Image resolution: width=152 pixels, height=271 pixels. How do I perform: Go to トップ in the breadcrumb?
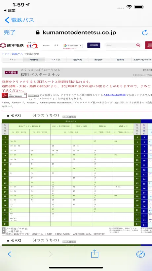pos(6,54)
